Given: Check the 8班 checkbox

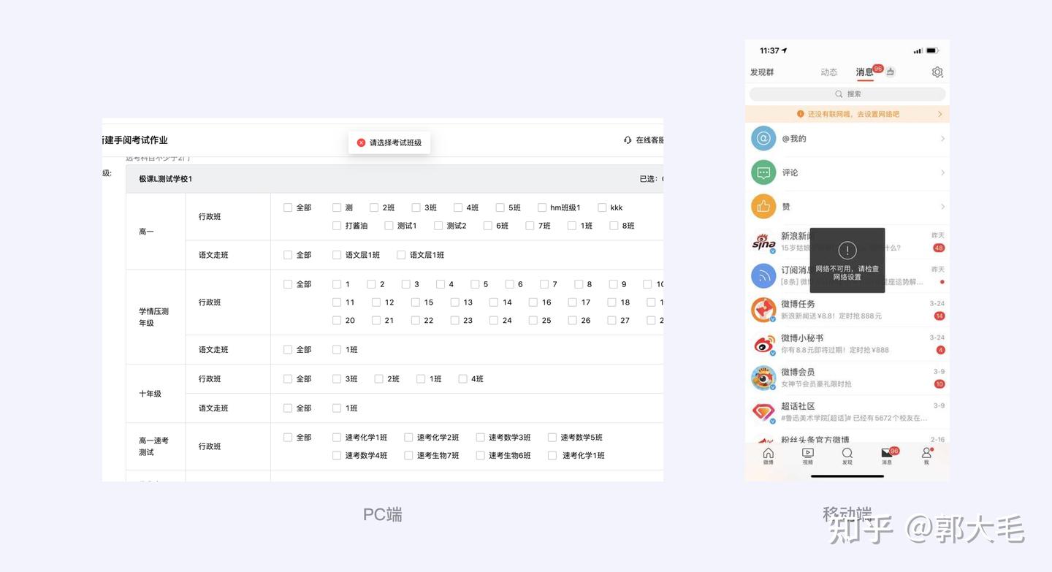Looking at the screenshot, I should [614, 226].
